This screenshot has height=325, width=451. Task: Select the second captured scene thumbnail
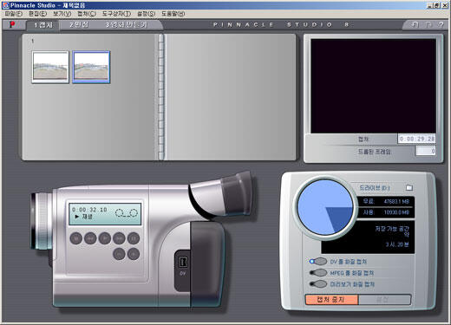pyautogui.click(x=91, y=67)
